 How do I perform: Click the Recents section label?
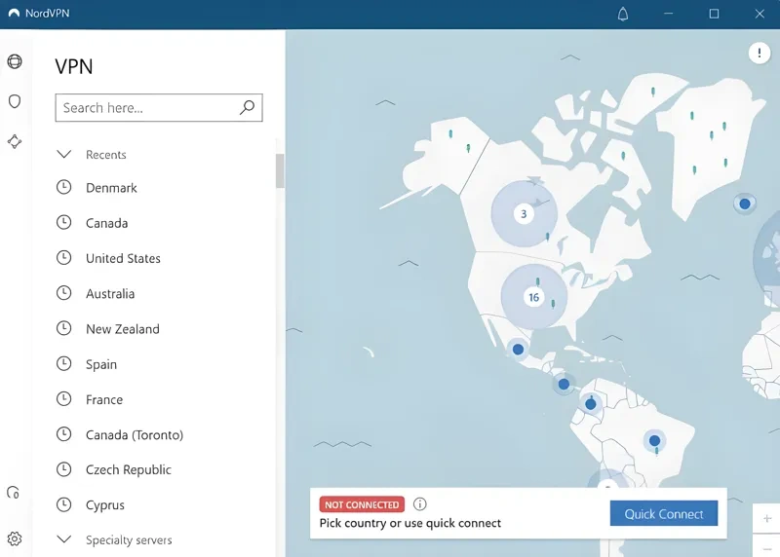point(106,155)
